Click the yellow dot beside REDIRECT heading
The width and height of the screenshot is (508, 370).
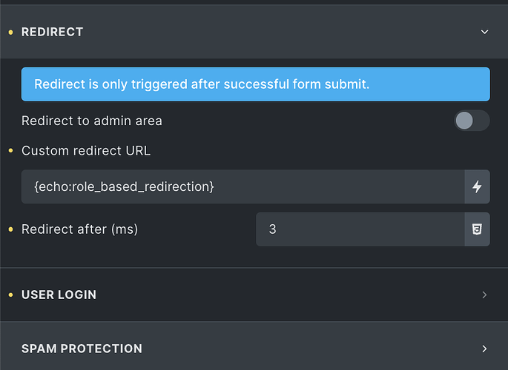pos(10,32)
